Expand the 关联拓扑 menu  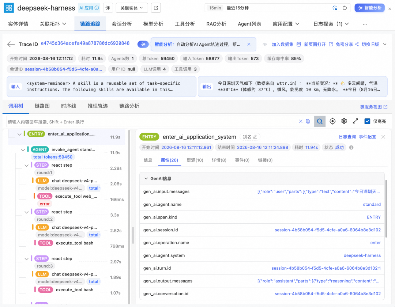(53, 24)
